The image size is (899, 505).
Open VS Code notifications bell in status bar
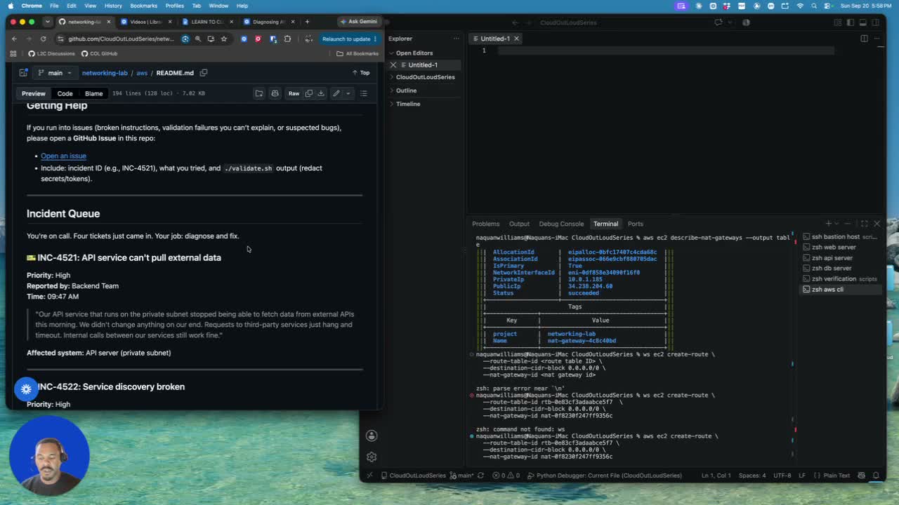(x=876, y=476)
